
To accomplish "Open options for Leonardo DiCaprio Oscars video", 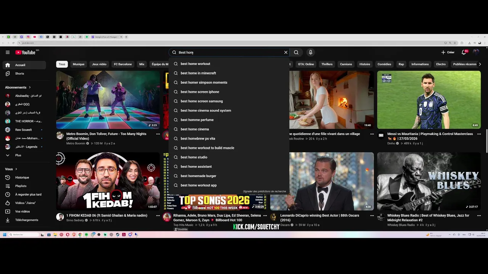I will pos(372,215).
